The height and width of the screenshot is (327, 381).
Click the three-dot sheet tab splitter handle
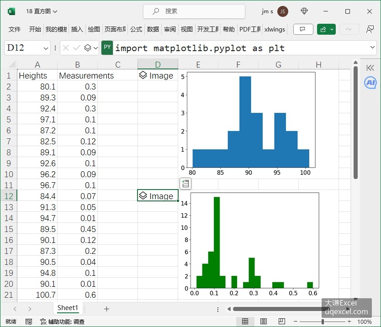pos(218,309)
